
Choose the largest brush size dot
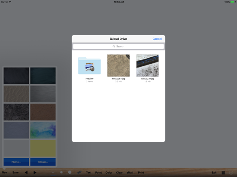point(70,172)
